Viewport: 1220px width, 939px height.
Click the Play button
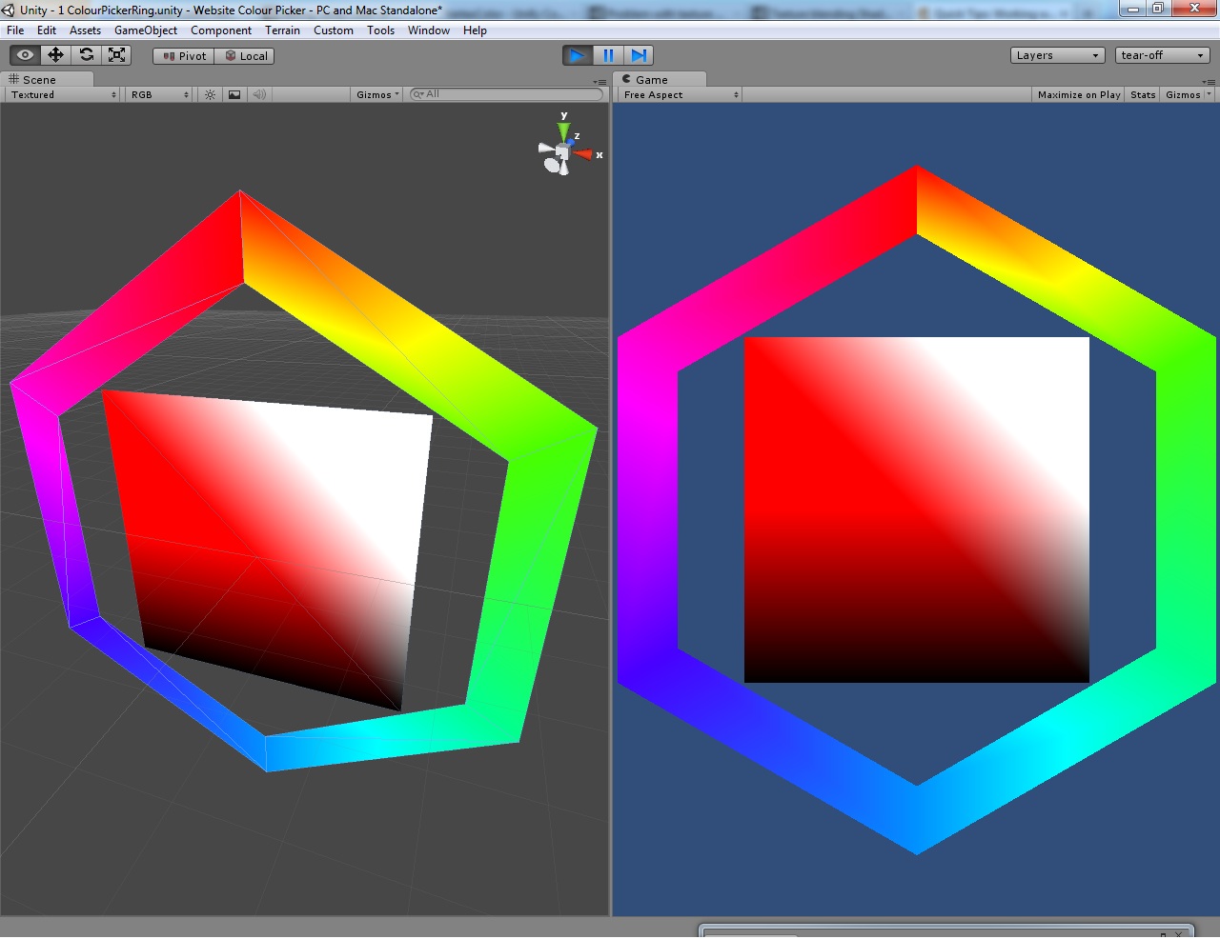[x=577, y=55]
